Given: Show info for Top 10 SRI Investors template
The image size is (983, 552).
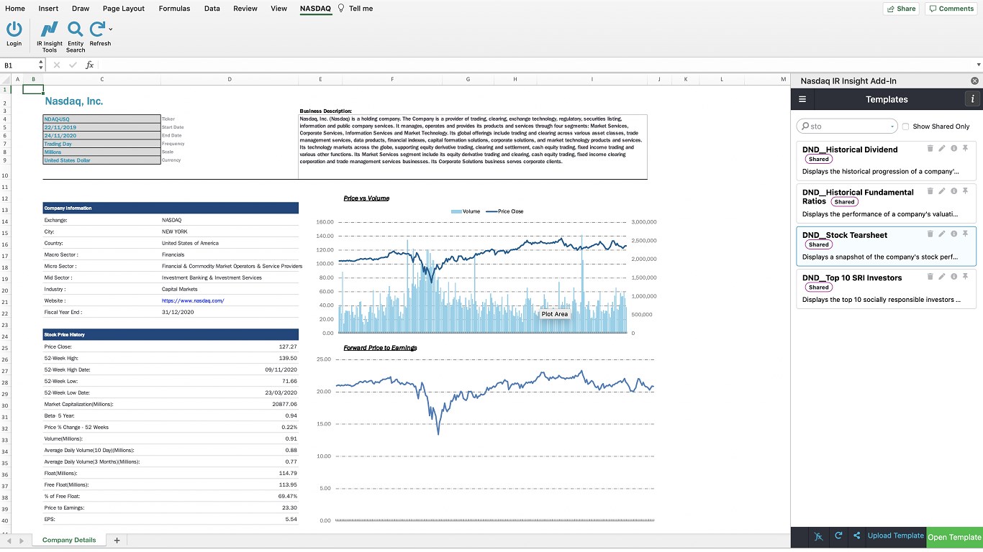Looking at the screenshot, I should point(953,276).
